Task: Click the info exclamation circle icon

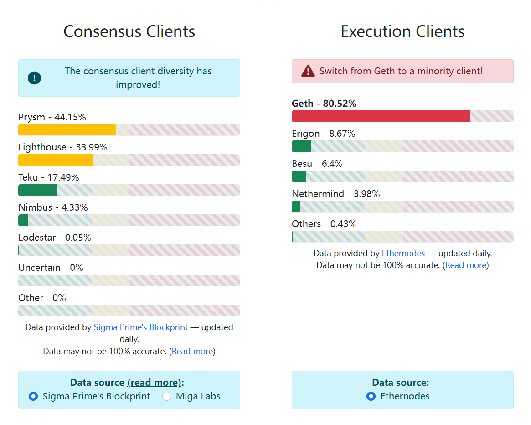Action: coord(34,78)
